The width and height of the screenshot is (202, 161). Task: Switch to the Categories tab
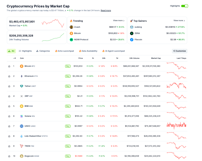pos(43,51)
